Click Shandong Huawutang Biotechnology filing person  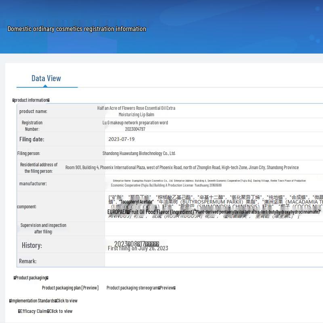click(x=139, y=153)
